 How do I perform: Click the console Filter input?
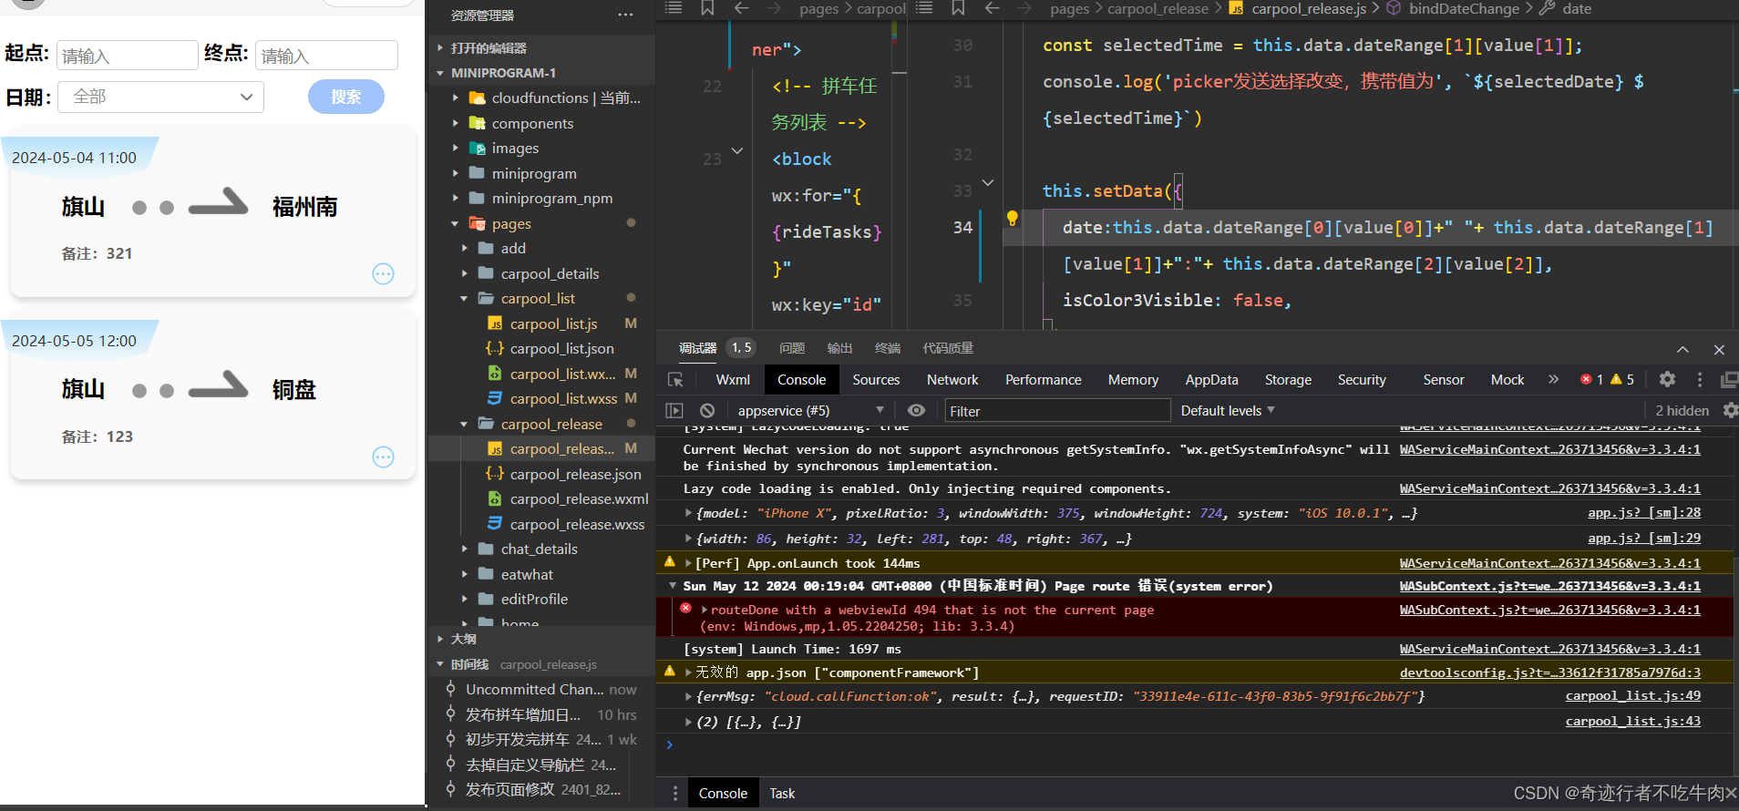click(x=1057, y=411)
